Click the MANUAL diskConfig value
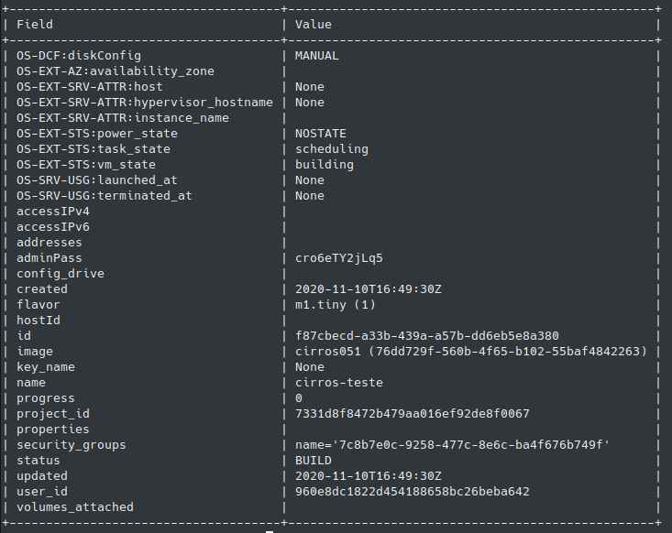Image resolution: width=672 pixels, height=533 pixels. 317,56
